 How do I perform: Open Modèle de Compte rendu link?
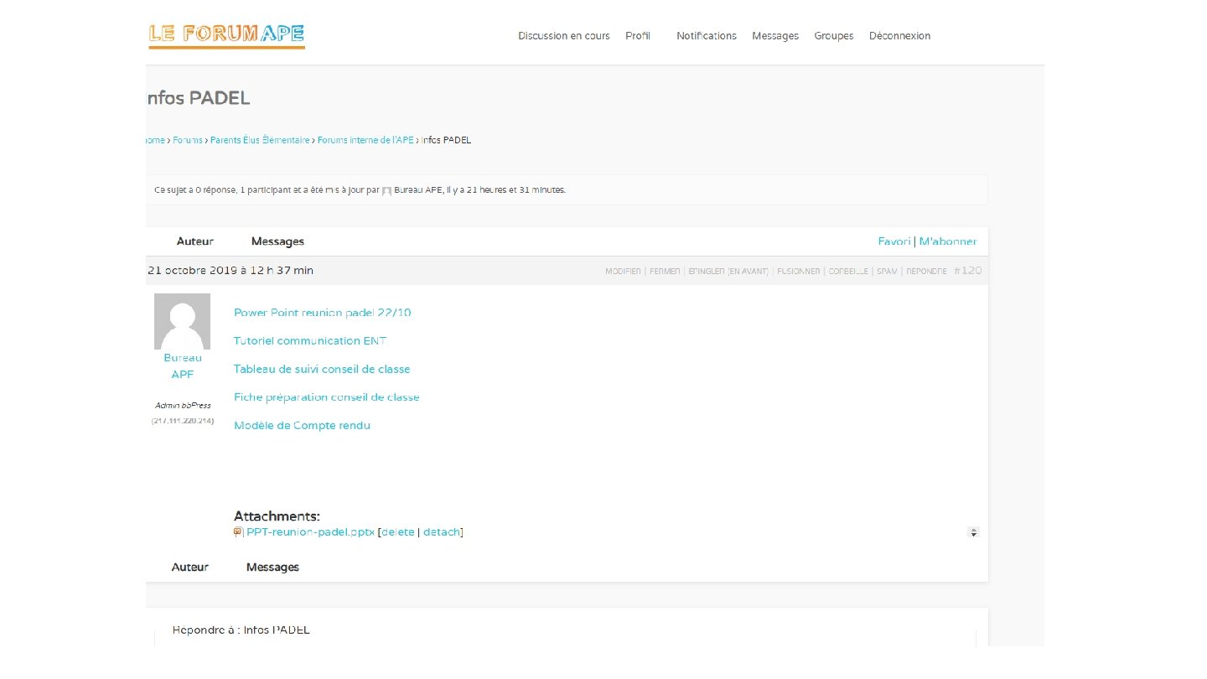click(x=302, y=425)
